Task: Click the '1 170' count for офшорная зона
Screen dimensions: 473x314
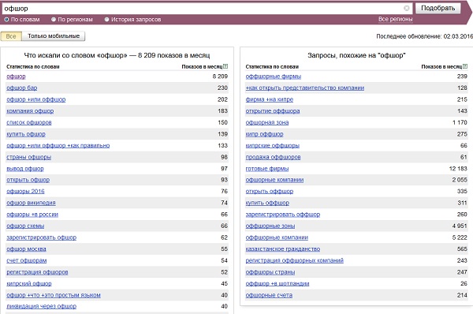Action: pyautogui.click(x=460, y=122)
